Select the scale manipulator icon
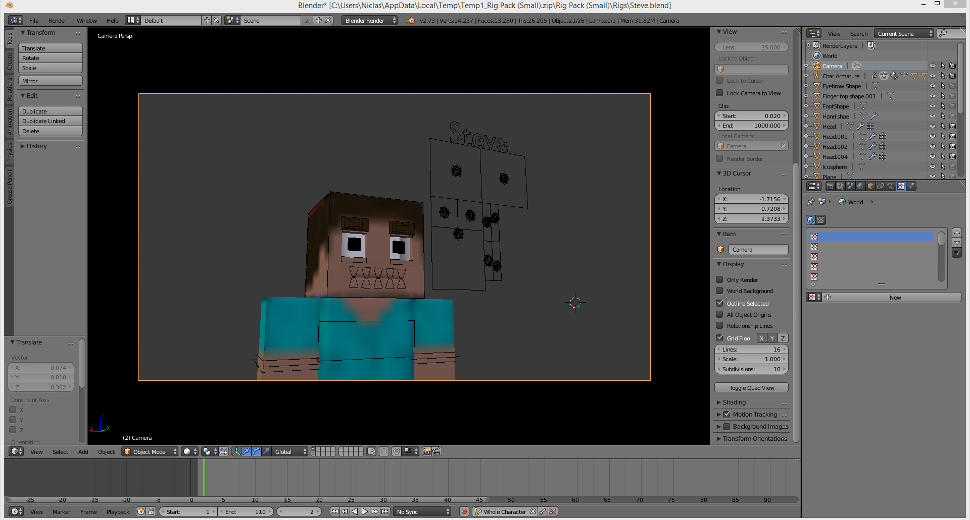 coord(266,451)
